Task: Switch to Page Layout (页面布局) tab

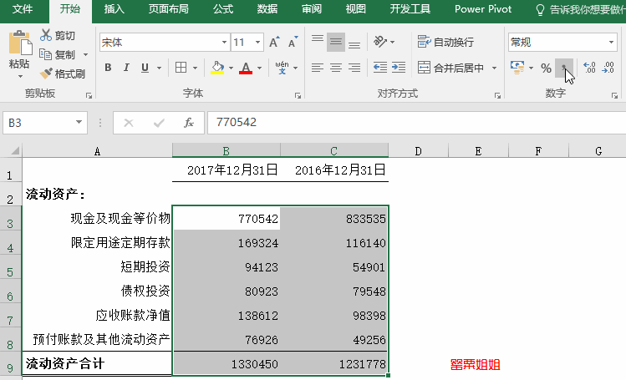Action: pos(169,9)
